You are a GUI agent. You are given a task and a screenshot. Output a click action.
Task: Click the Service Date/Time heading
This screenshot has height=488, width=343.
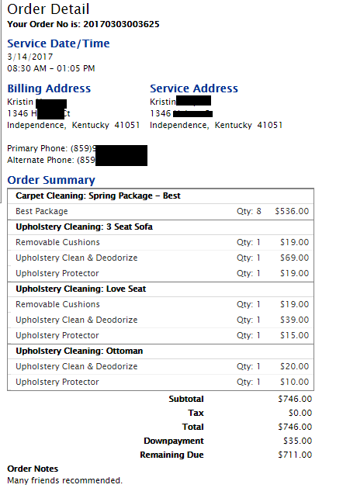point(58,43)
